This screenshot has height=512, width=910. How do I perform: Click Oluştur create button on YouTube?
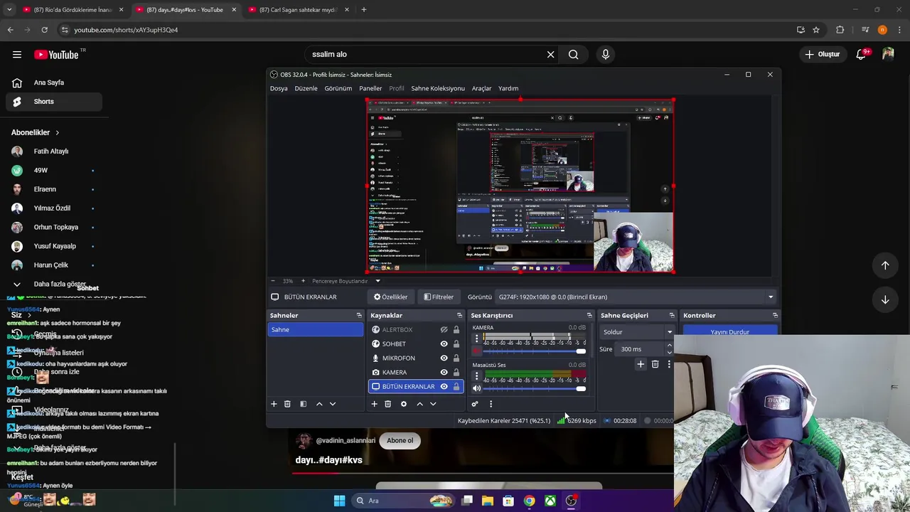823,54
